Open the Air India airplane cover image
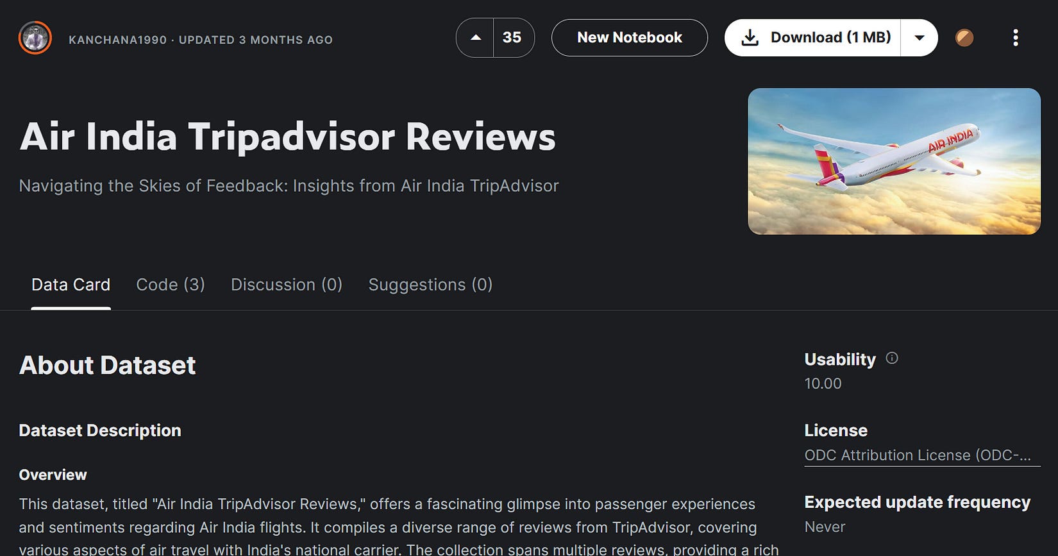The image size is (1058, 556). pyautogui.click(x=894, y=161)
